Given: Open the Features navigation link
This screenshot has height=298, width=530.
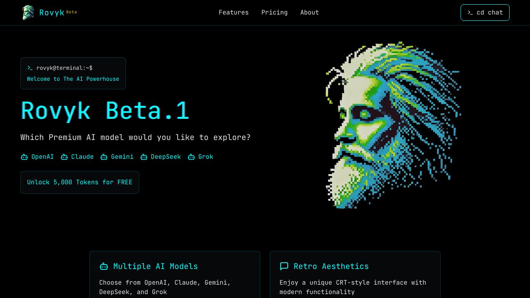Looking at the screenshot, I should pyautogui.click(x=234, y=13).
